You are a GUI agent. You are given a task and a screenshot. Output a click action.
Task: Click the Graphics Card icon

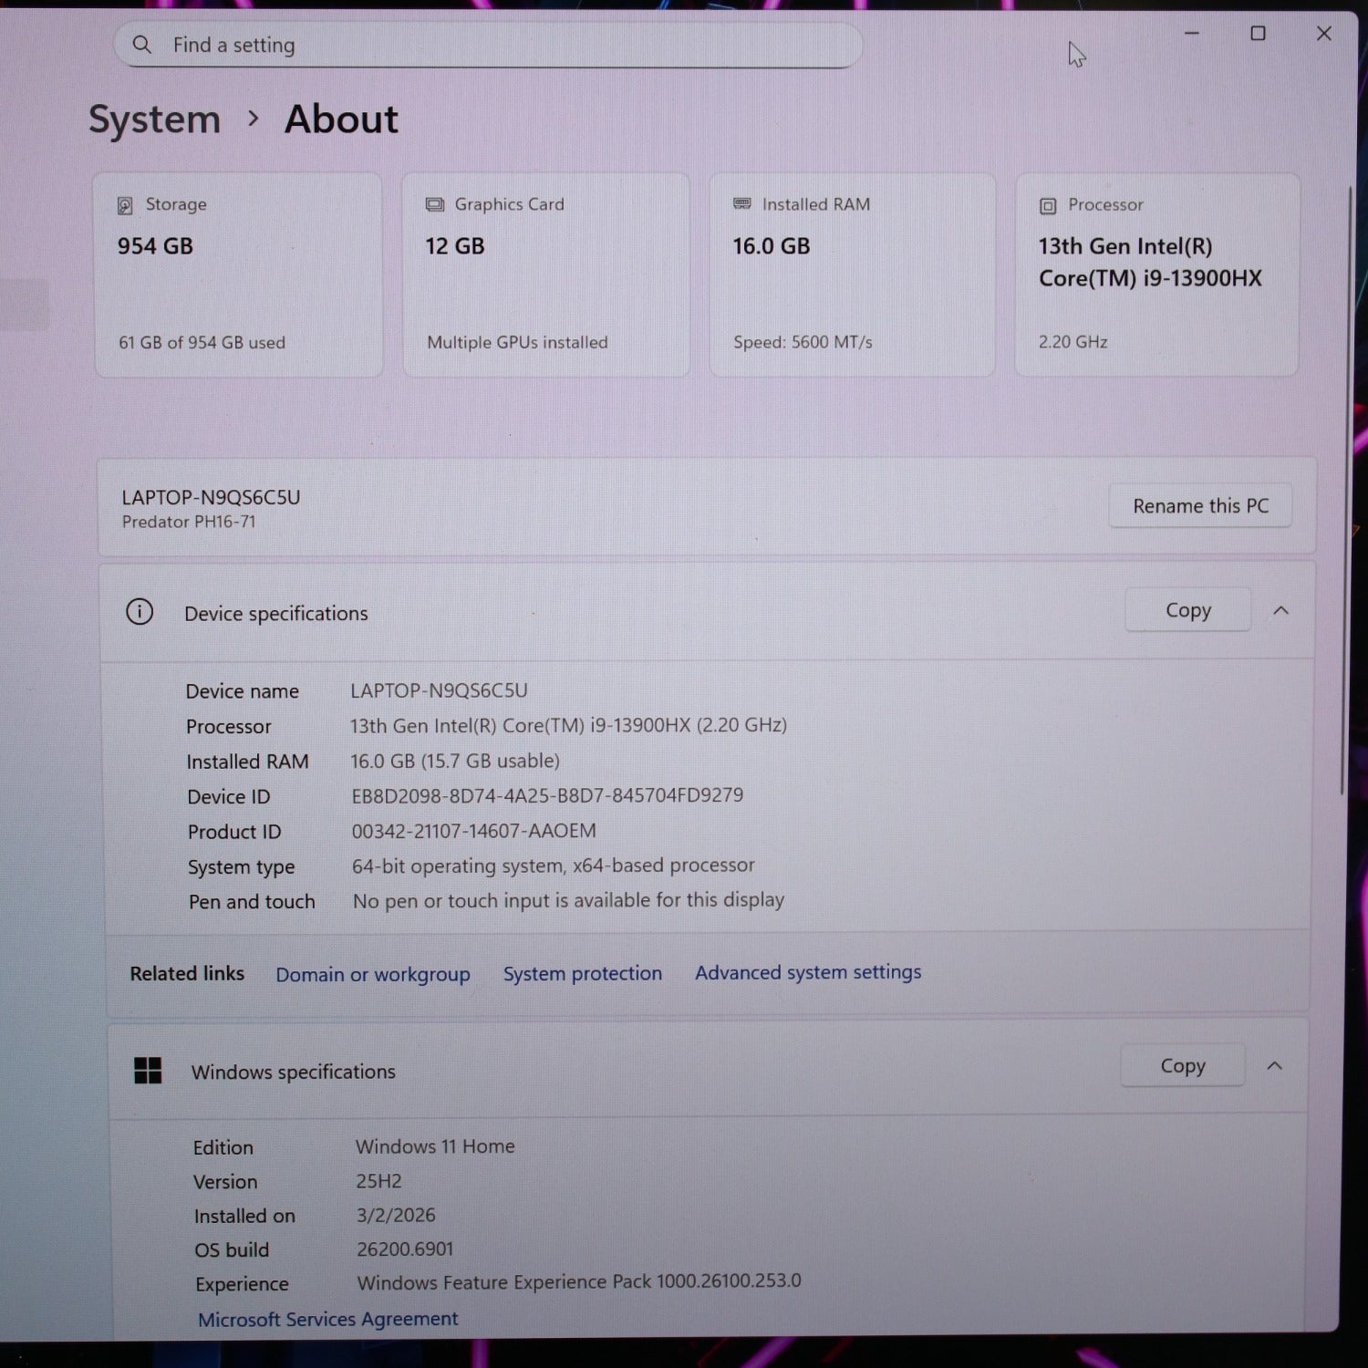pos(435,204)
